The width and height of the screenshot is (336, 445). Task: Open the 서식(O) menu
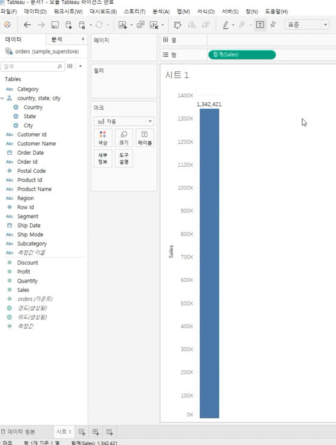tap(206, 12)
